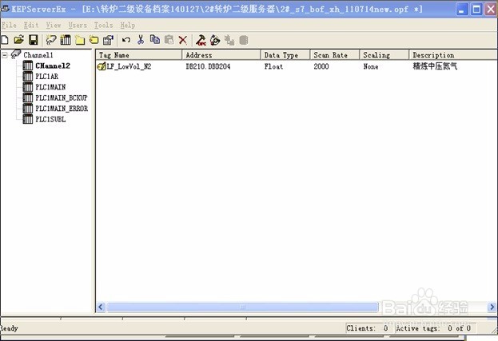Sort by the Scan Rate column header
Screen dimensions: 498x341
pos(335,55)
